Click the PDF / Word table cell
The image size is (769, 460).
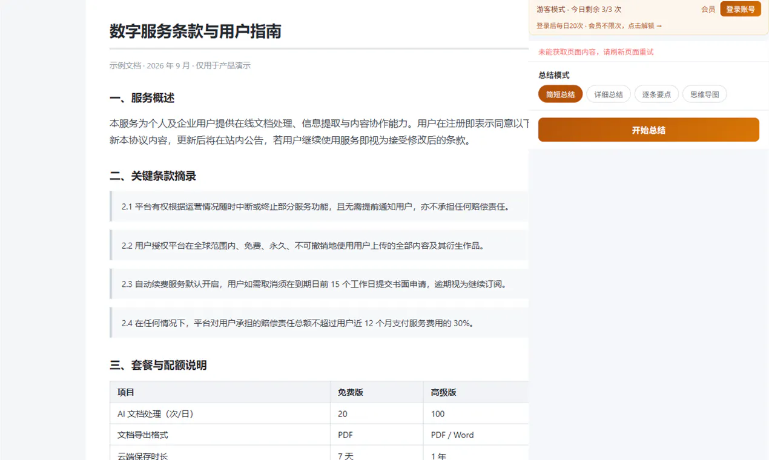[452, 435]
